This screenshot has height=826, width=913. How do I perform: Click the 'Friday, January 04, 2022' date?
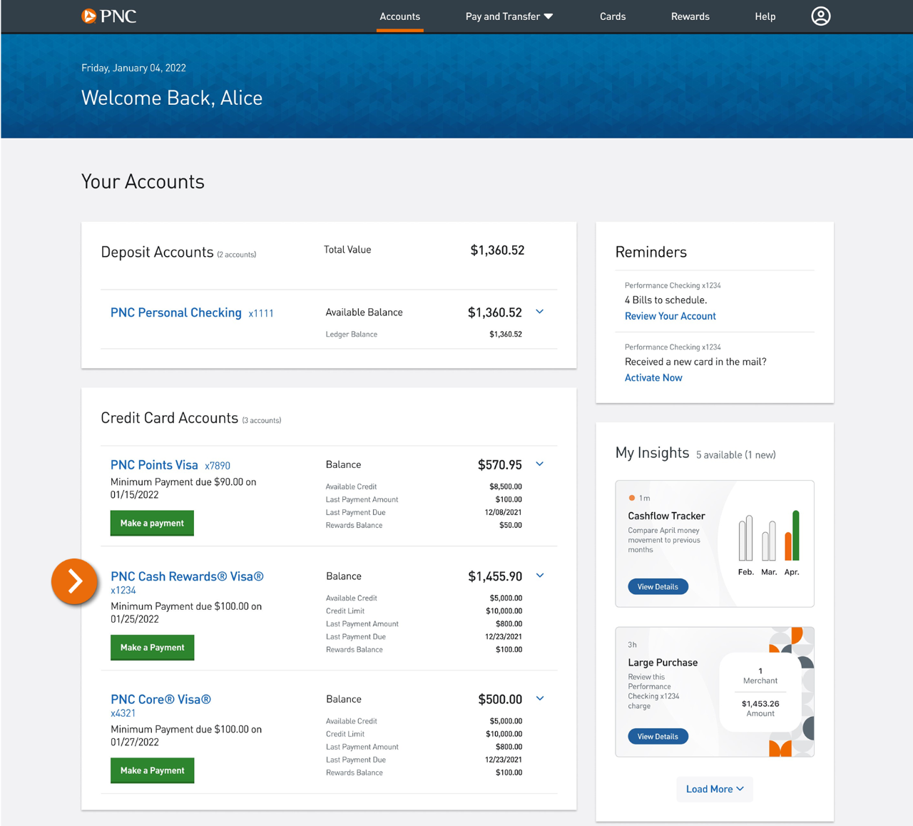[x=133, y=68]
